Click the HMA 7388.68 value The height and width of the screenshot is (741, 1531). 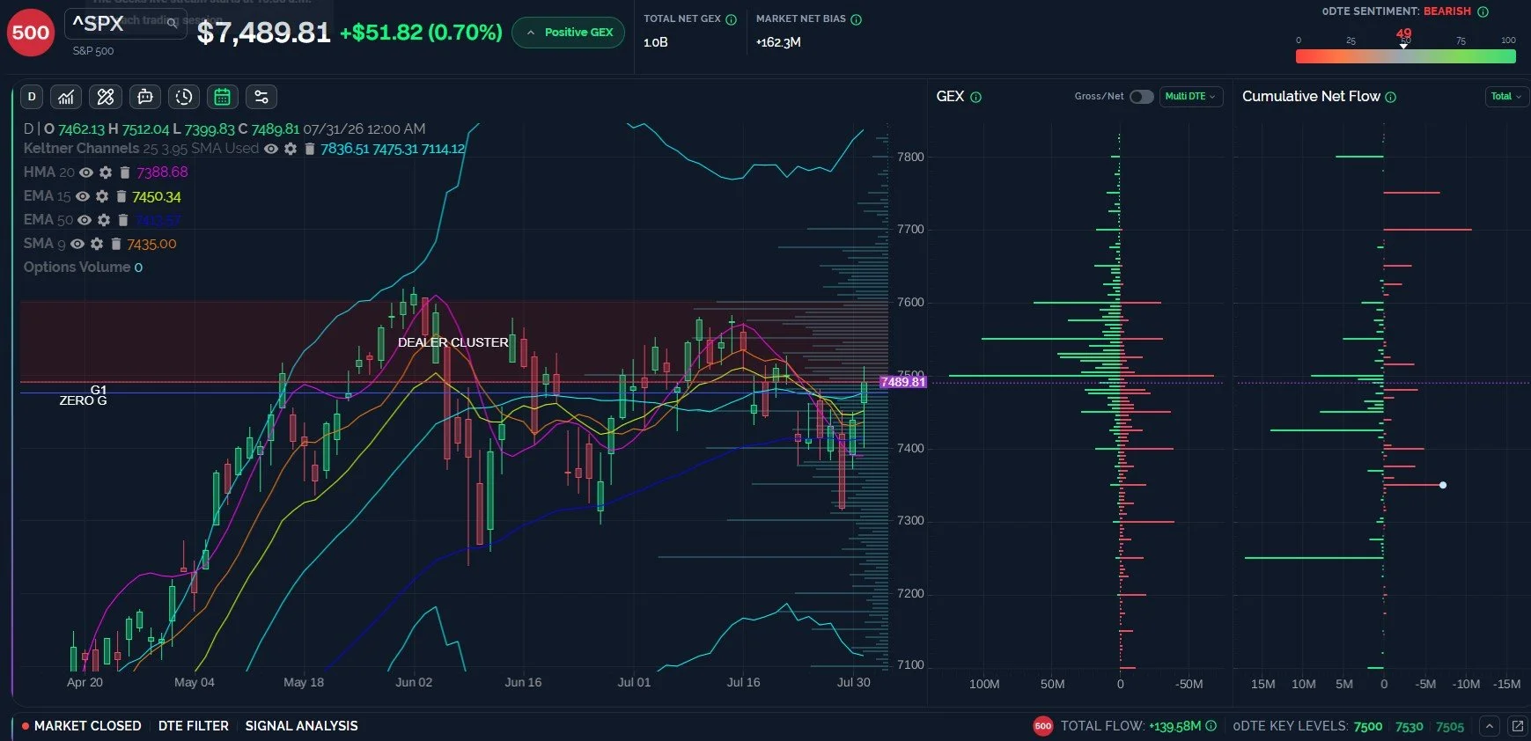click(162, 172)
